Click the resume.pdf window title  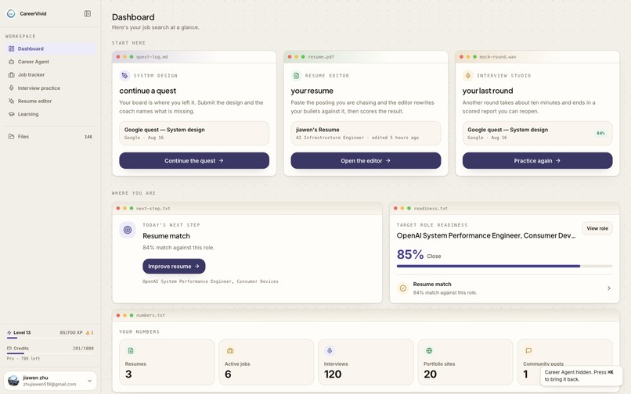(x=321, y=57)
